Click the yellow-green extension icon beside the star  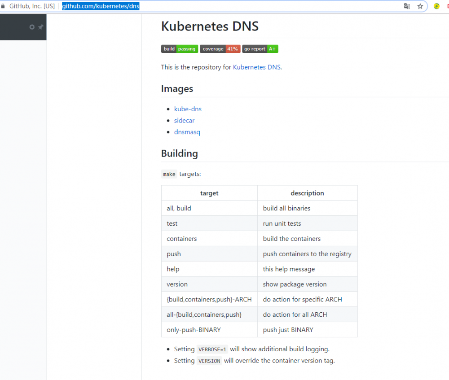click(x=436, y=6)
